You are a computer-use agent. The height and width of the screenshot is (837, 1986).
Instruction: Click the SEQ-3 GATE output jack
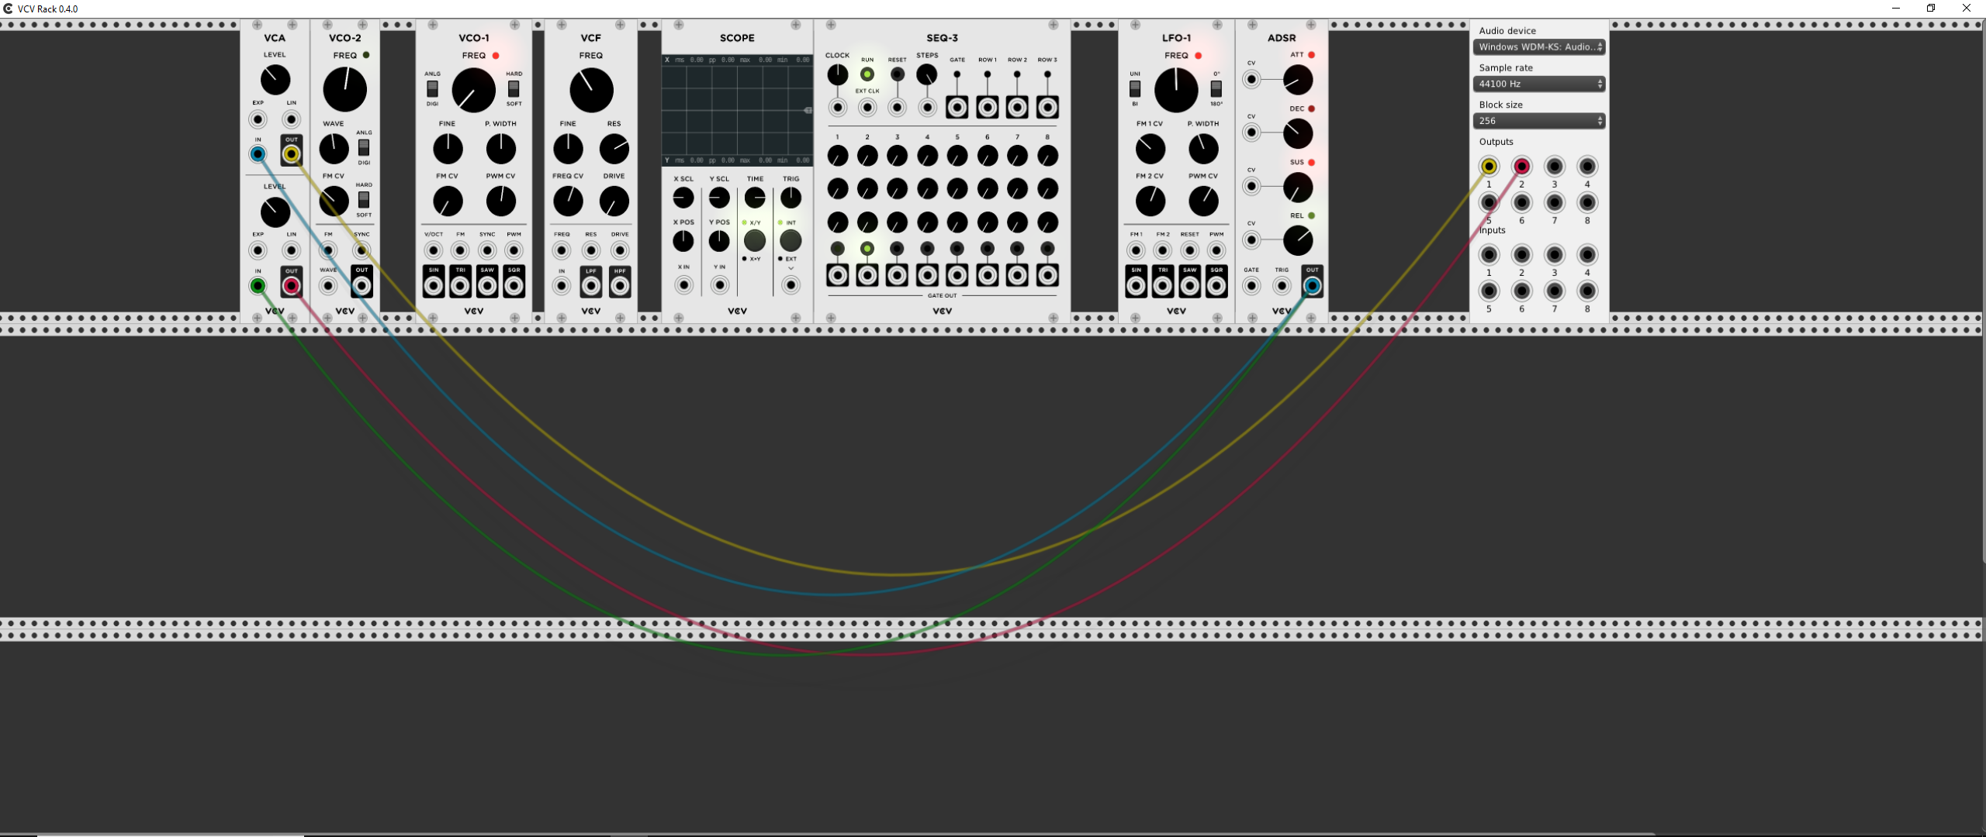[957, 107]
